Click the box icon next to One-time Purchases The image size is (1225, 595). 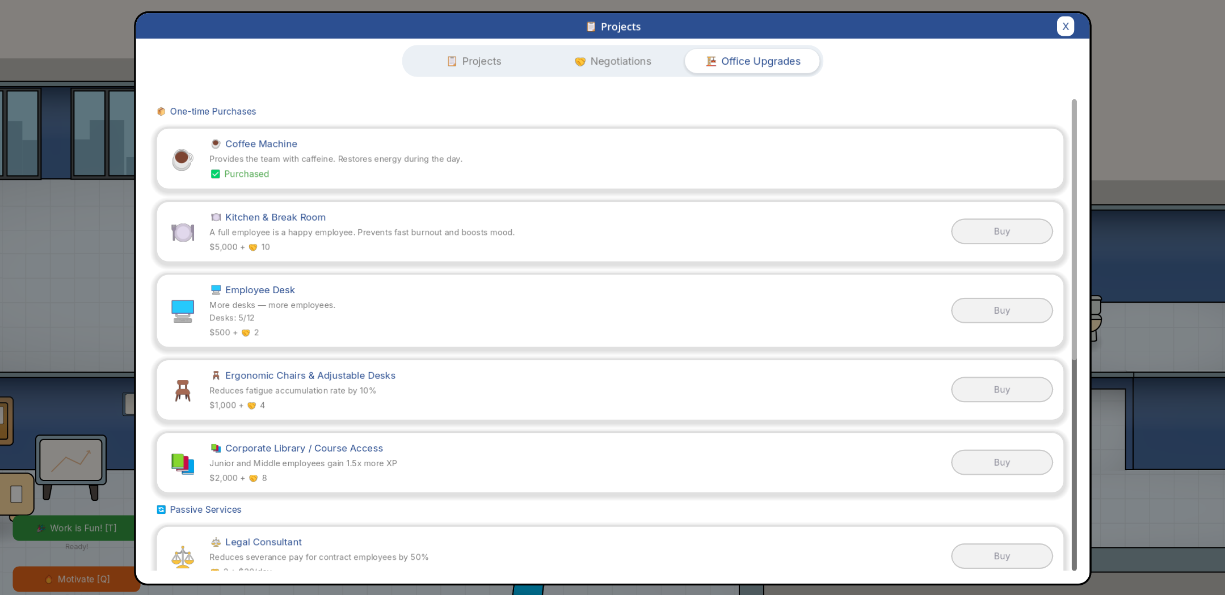coord(161,111)
